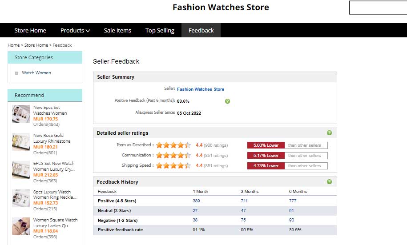Click the Fashion Watches Store page title
The image size is (407, 245).
tap(221, 7)
